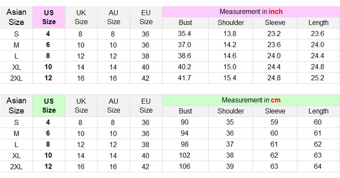Image resolution: width=340 pixels, height=178 pixels.
Task: Click bust value 106 in cm table
Action: pos(185,166)
